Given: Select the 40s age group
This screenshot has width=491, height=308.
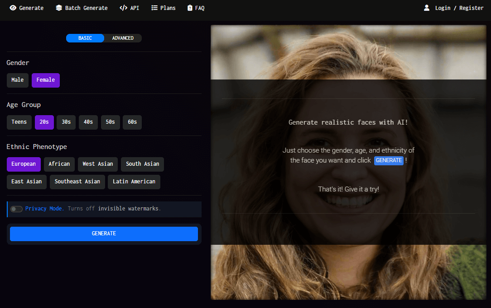Looking at the screenshot, I should tap(88, 122).
